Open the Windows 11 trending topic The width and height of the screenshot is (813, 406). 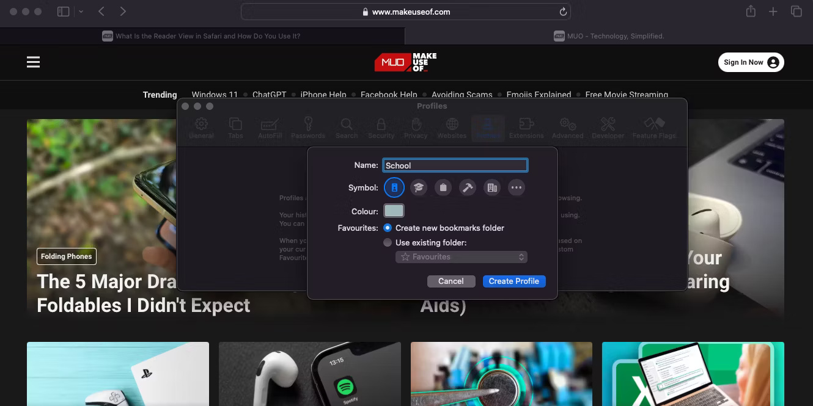[215, 95]
